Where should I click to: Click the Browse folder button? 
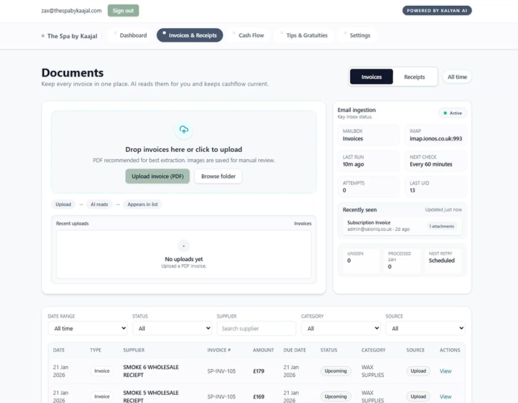218,177
